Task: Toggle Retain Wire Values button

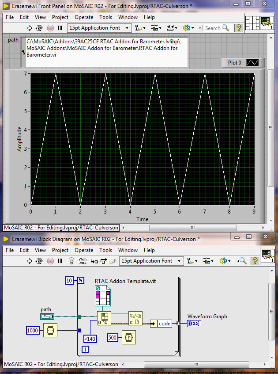Action: [83, 261]
